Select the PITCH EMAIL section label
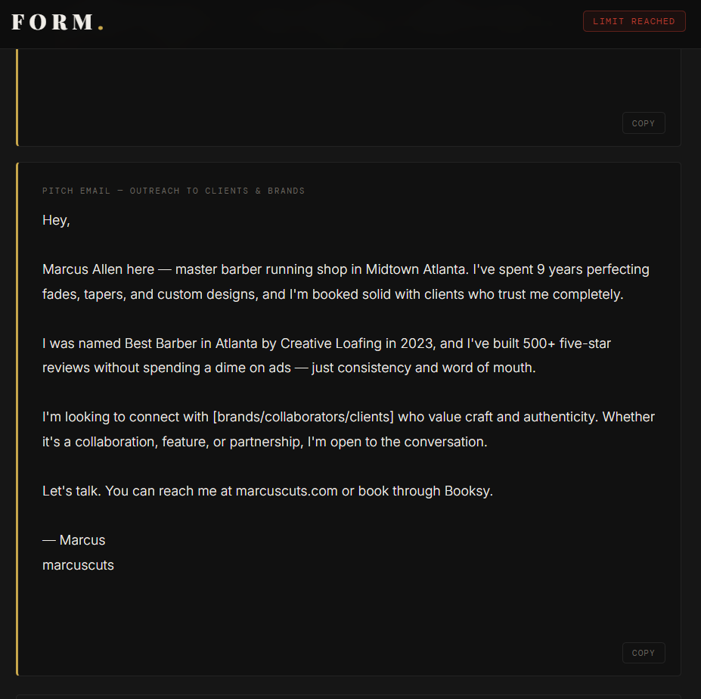 [78, 191]
